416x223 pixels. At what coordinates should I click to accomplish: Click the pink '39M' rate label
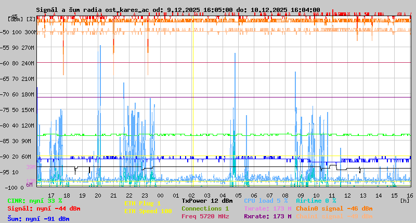coord(31,167)
